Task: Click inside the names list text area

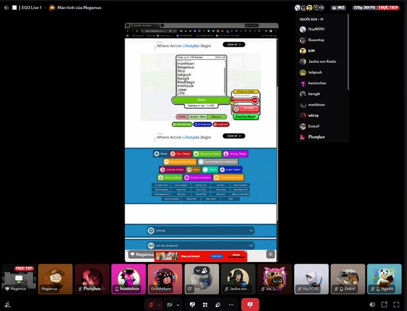Action: coord(200,78)
